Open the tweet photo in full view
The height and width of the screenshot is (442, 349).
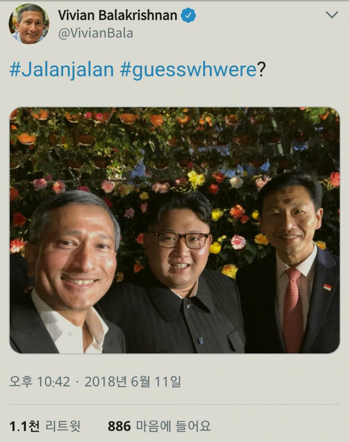[x=175, y=230]
